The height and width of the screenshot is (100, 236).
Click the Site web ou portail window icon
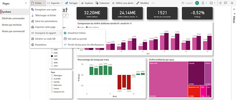(65, 39)
